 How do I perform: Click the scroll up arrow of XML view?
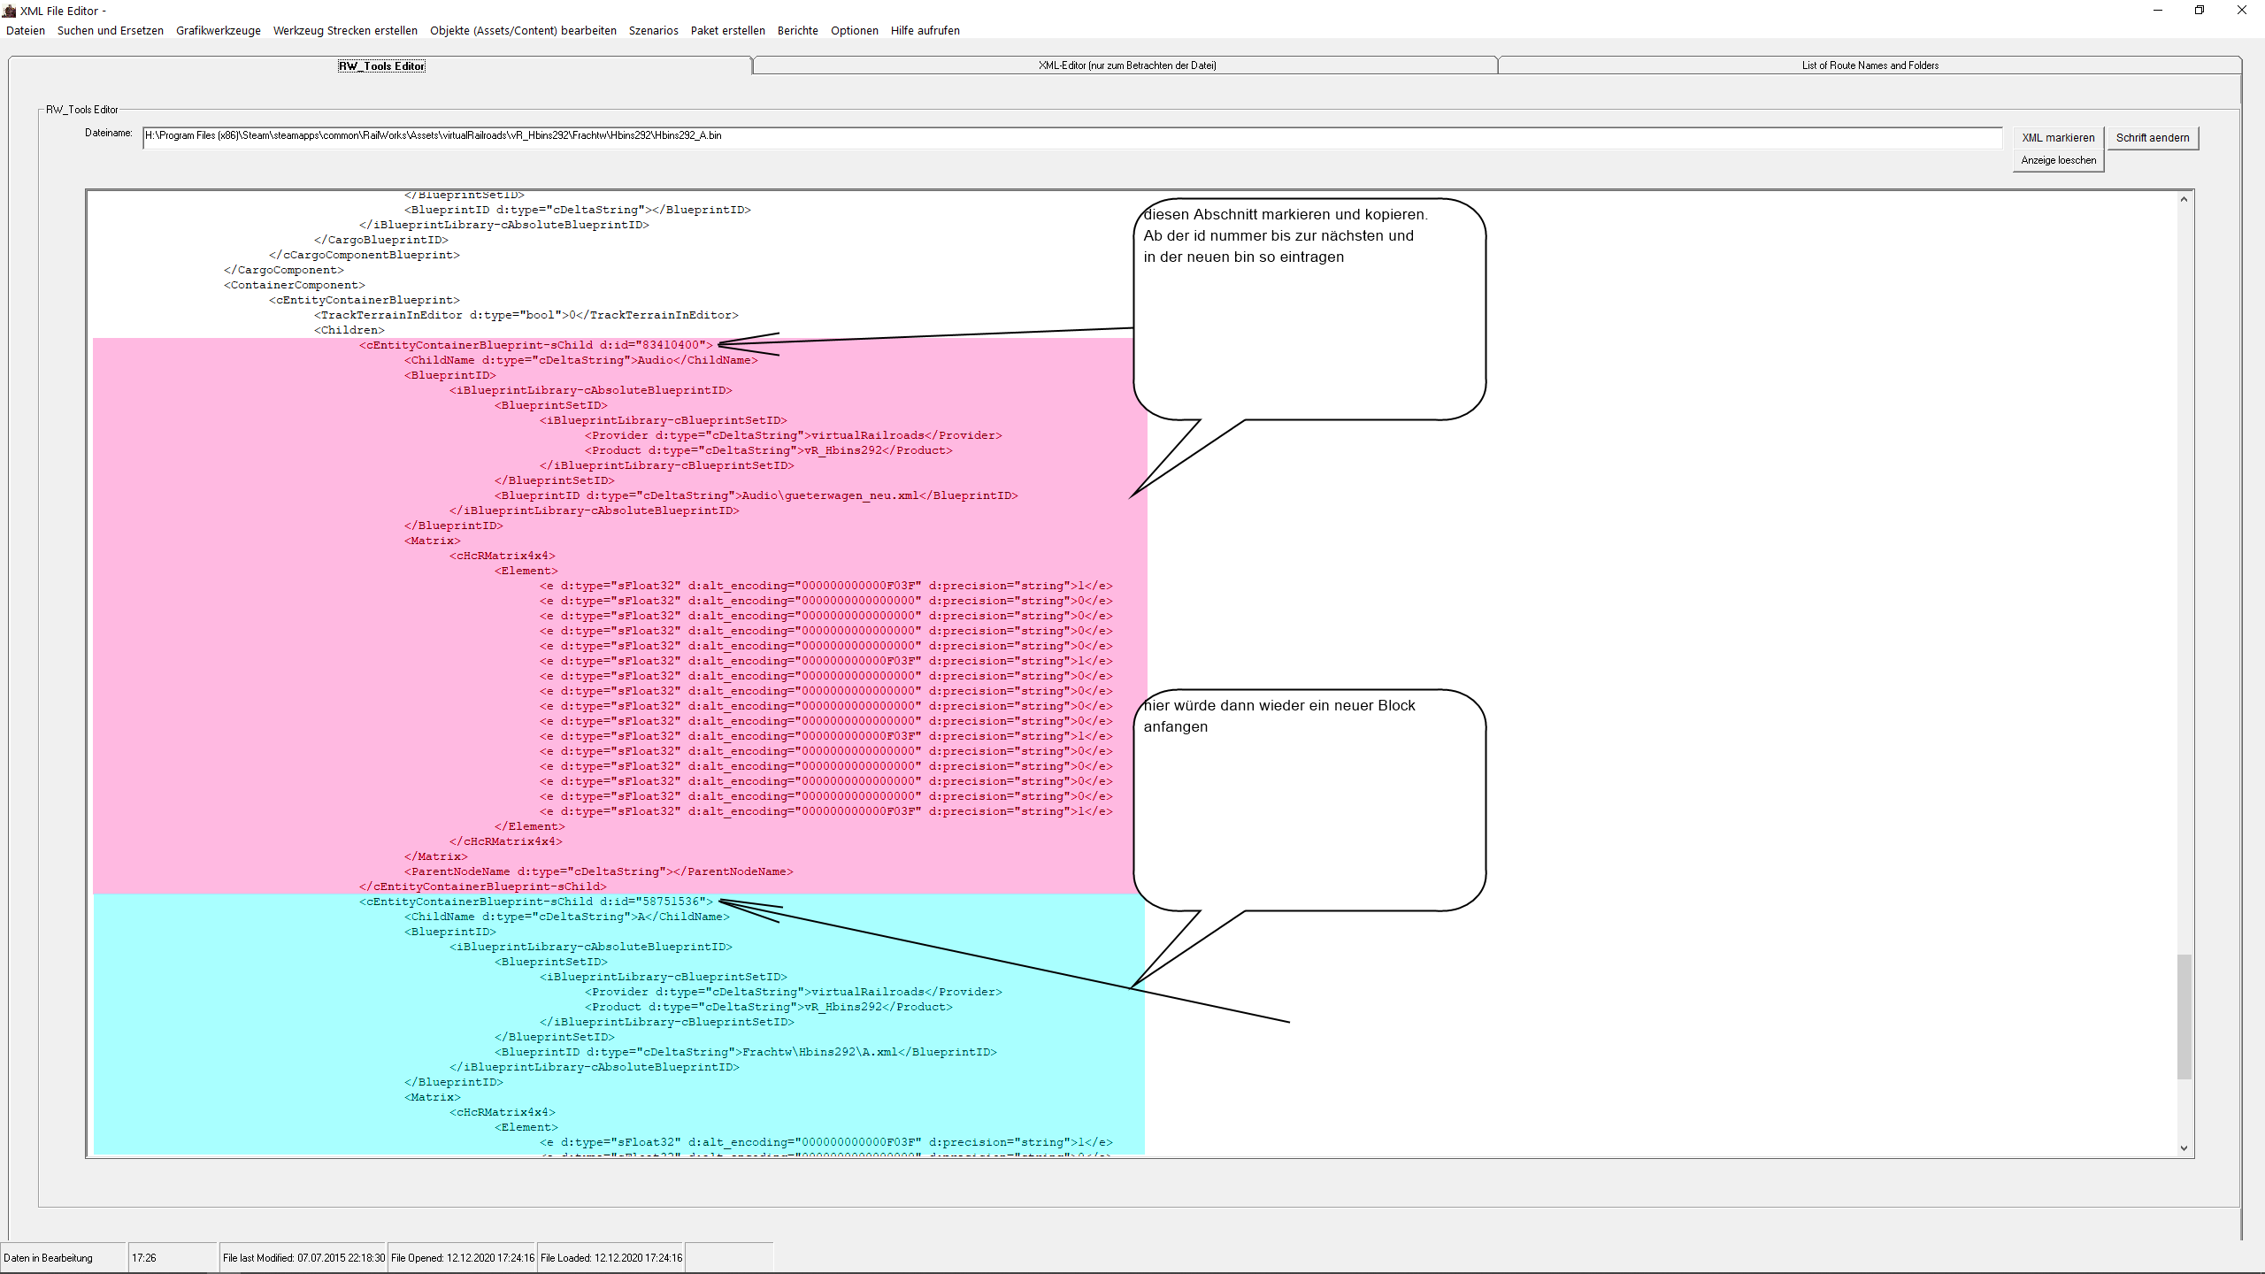pos(2184,199)
